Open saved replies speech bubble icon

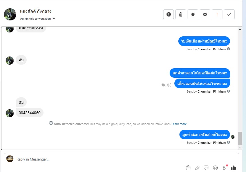pos(206,168)
